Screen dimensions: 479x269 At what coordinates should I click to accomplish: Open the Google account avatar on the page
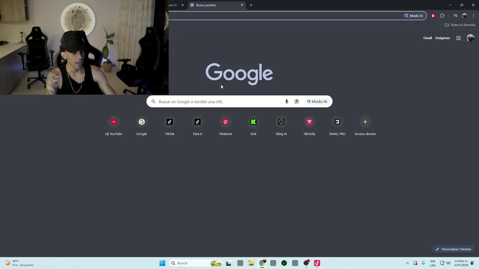point(470,38)
